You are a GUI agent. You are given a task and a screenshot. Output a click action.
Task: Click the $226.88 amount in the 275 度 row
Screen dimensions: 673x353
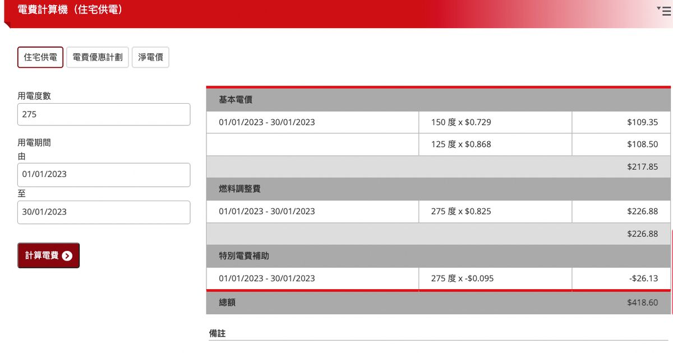[642, 212]
